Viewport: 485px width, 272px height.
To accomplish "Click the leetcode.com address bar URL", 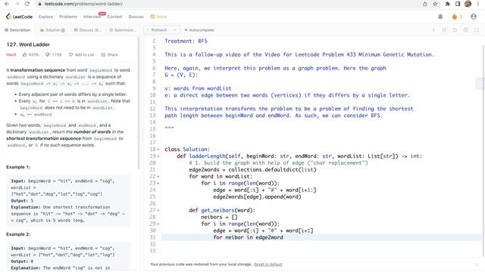I will coord(83,4).
